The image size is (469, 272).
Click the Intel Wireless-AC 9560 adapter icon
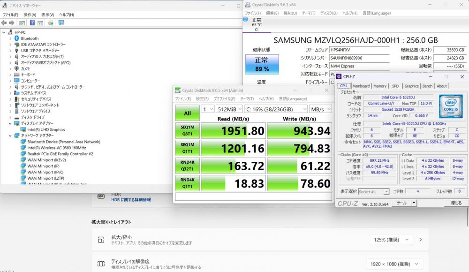click(23, 148)
